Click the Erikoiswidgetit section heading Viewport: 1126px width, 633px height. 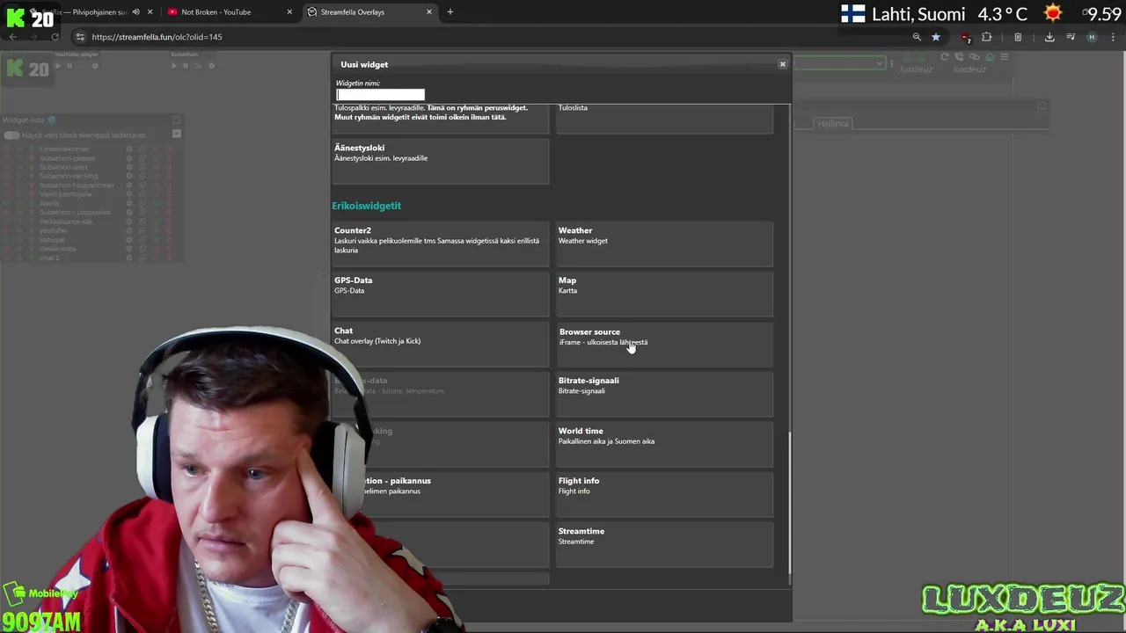pos(366,206)
